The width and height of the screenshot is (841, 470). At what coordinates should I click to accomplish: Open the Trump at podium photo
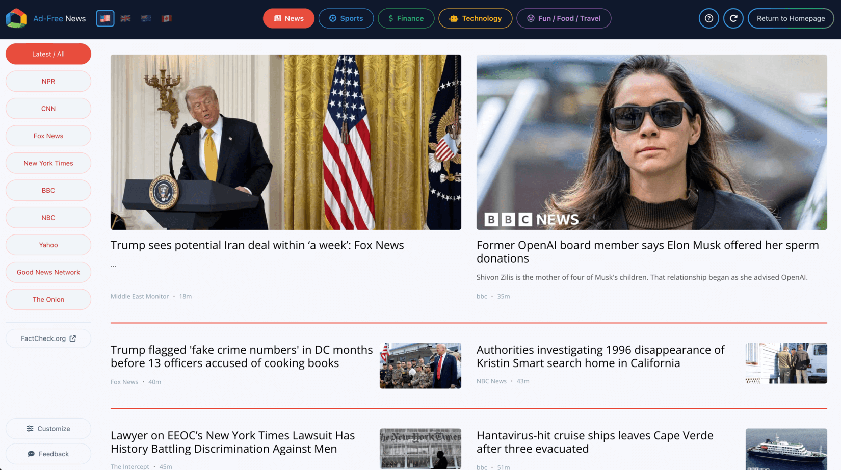[x=286, y=142]
